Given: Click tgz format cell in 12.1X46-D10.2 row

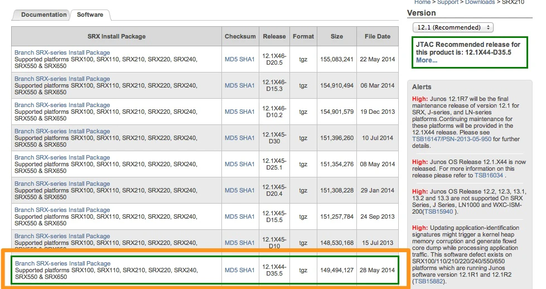Looking at the screenshot, I should (303, 112).
